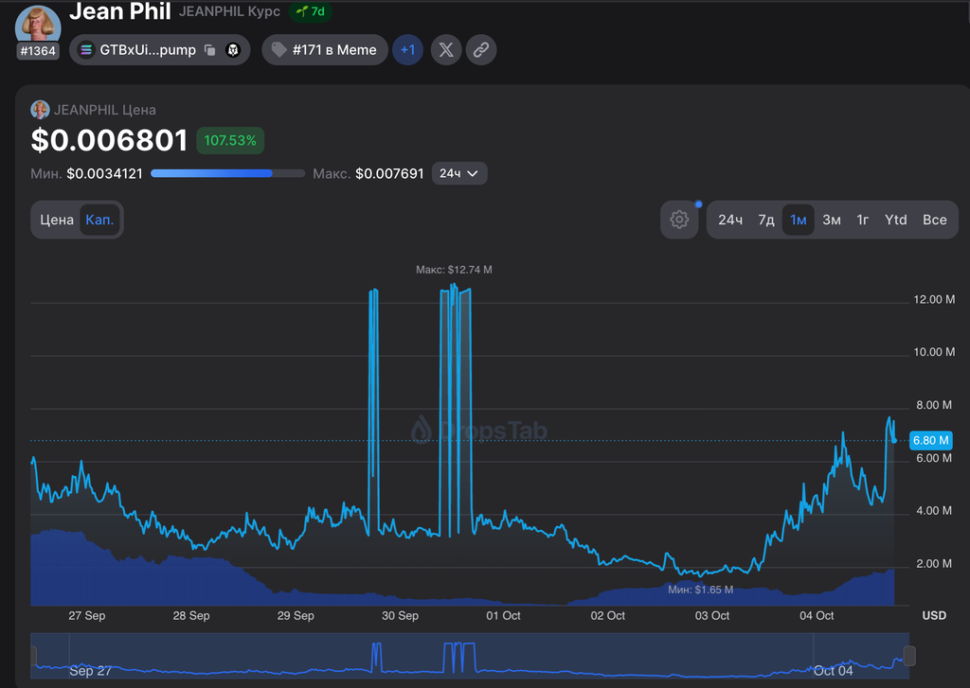Click the USD currency label
Screen dimensions: 970x688
(x=934, y=616)
